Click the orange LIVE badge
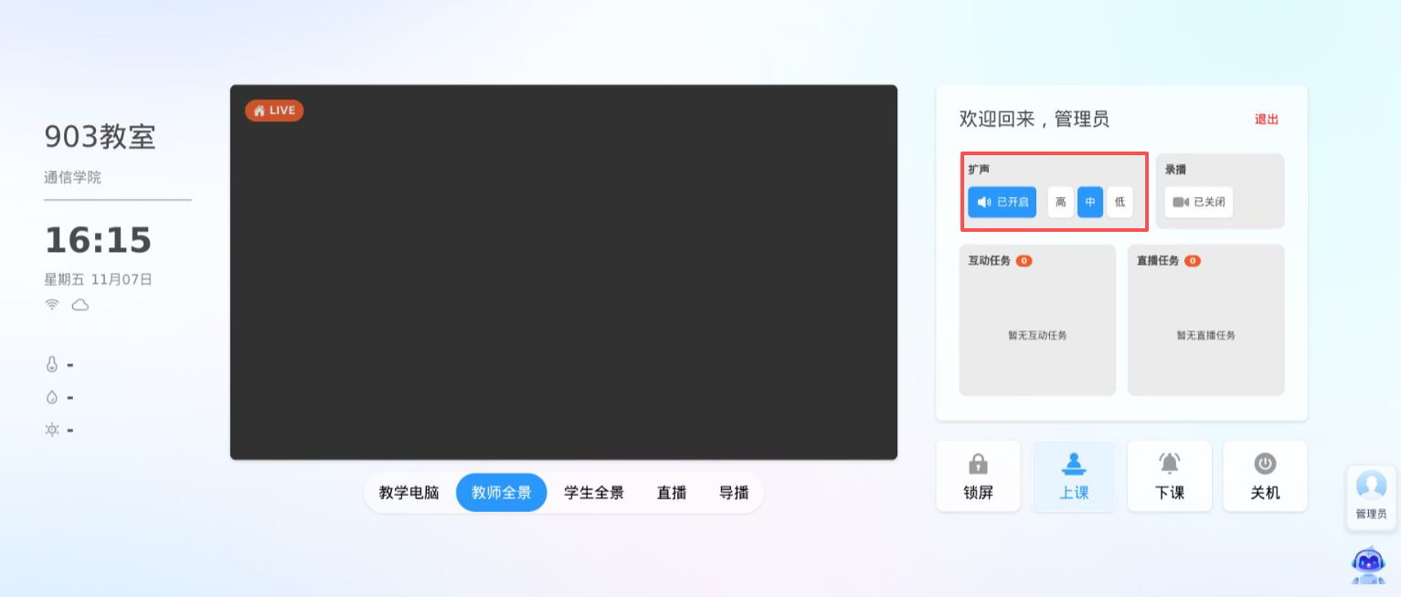Viewport: 1401px width, 597px height. click(x=274, y=110)
